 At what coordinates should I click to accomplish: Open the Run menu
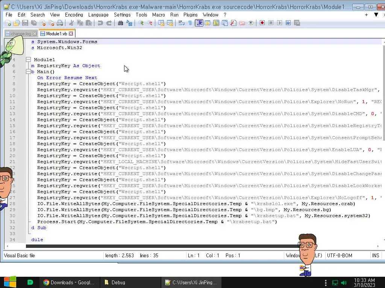click(174, 15)
